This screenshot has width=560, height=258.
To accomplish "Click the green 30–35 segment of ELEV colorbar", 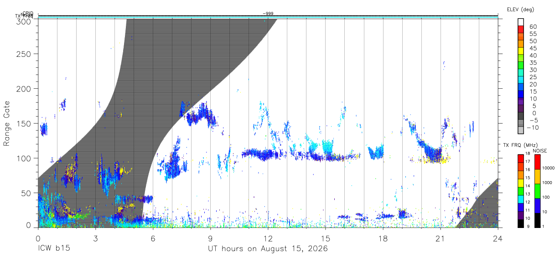I will pyautogui.click(x=521, y=66).
